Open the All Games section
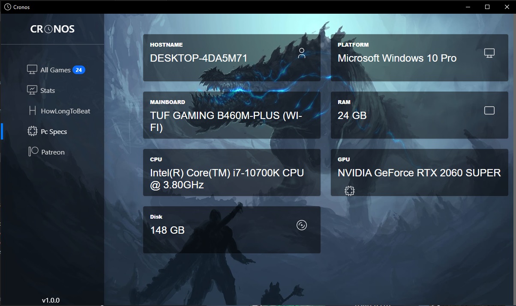 coord(55,70)
